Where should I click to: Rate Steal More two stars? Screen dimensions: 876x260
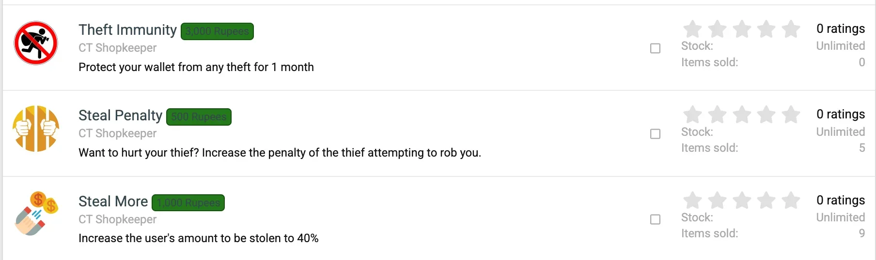pos(717,200)
